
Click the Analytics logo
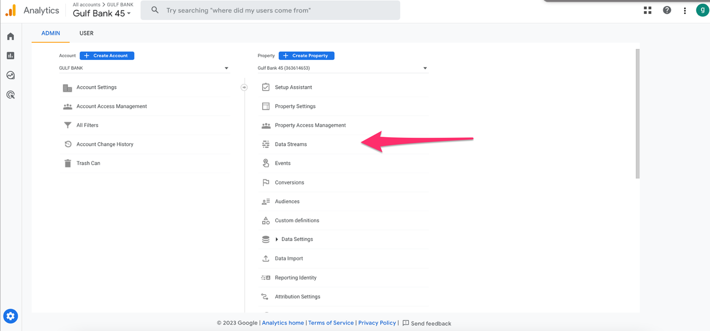10,10
